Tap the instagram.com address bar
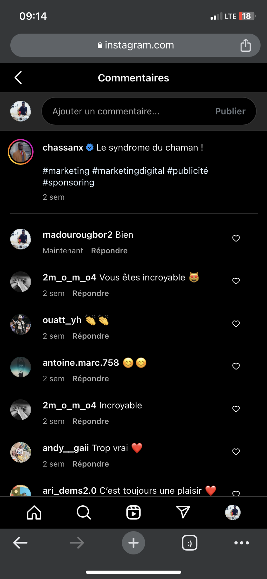Viewport: 267px width, 579px height. tap(135, 45)
